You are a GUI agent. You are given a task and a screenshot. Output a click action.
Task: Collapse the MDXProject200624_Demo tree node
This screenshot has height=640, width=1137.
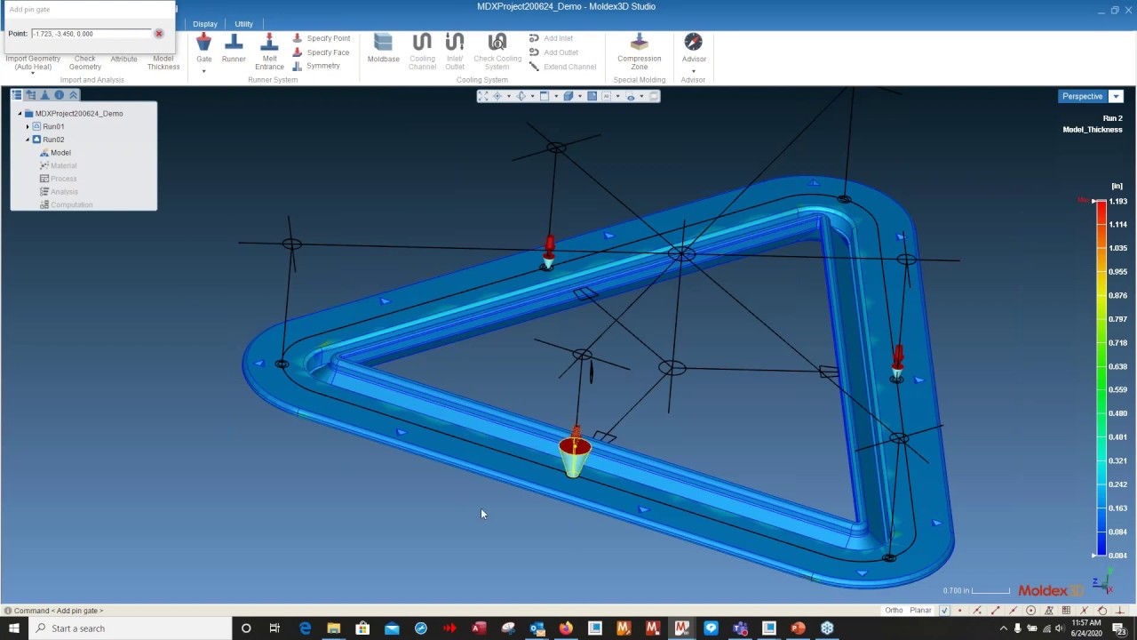pos(20,114)
